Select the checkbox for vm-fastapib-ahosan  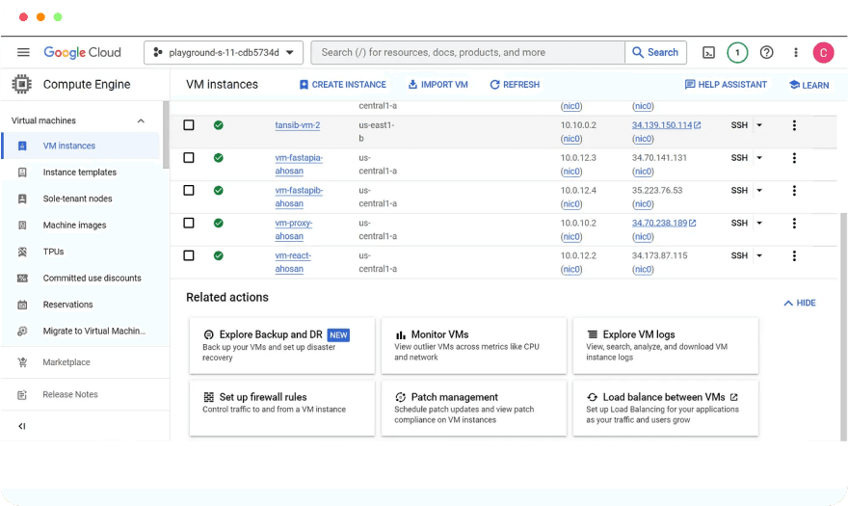coord(189,190)
